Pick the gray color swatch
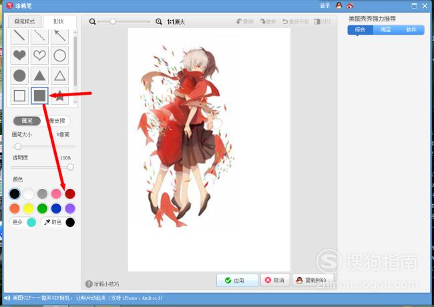 pyautogui.click(x=42, y=194)
